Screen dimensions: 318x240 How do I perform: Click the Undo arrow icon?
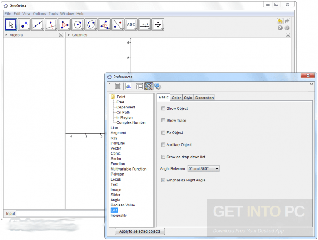point(280,21)
